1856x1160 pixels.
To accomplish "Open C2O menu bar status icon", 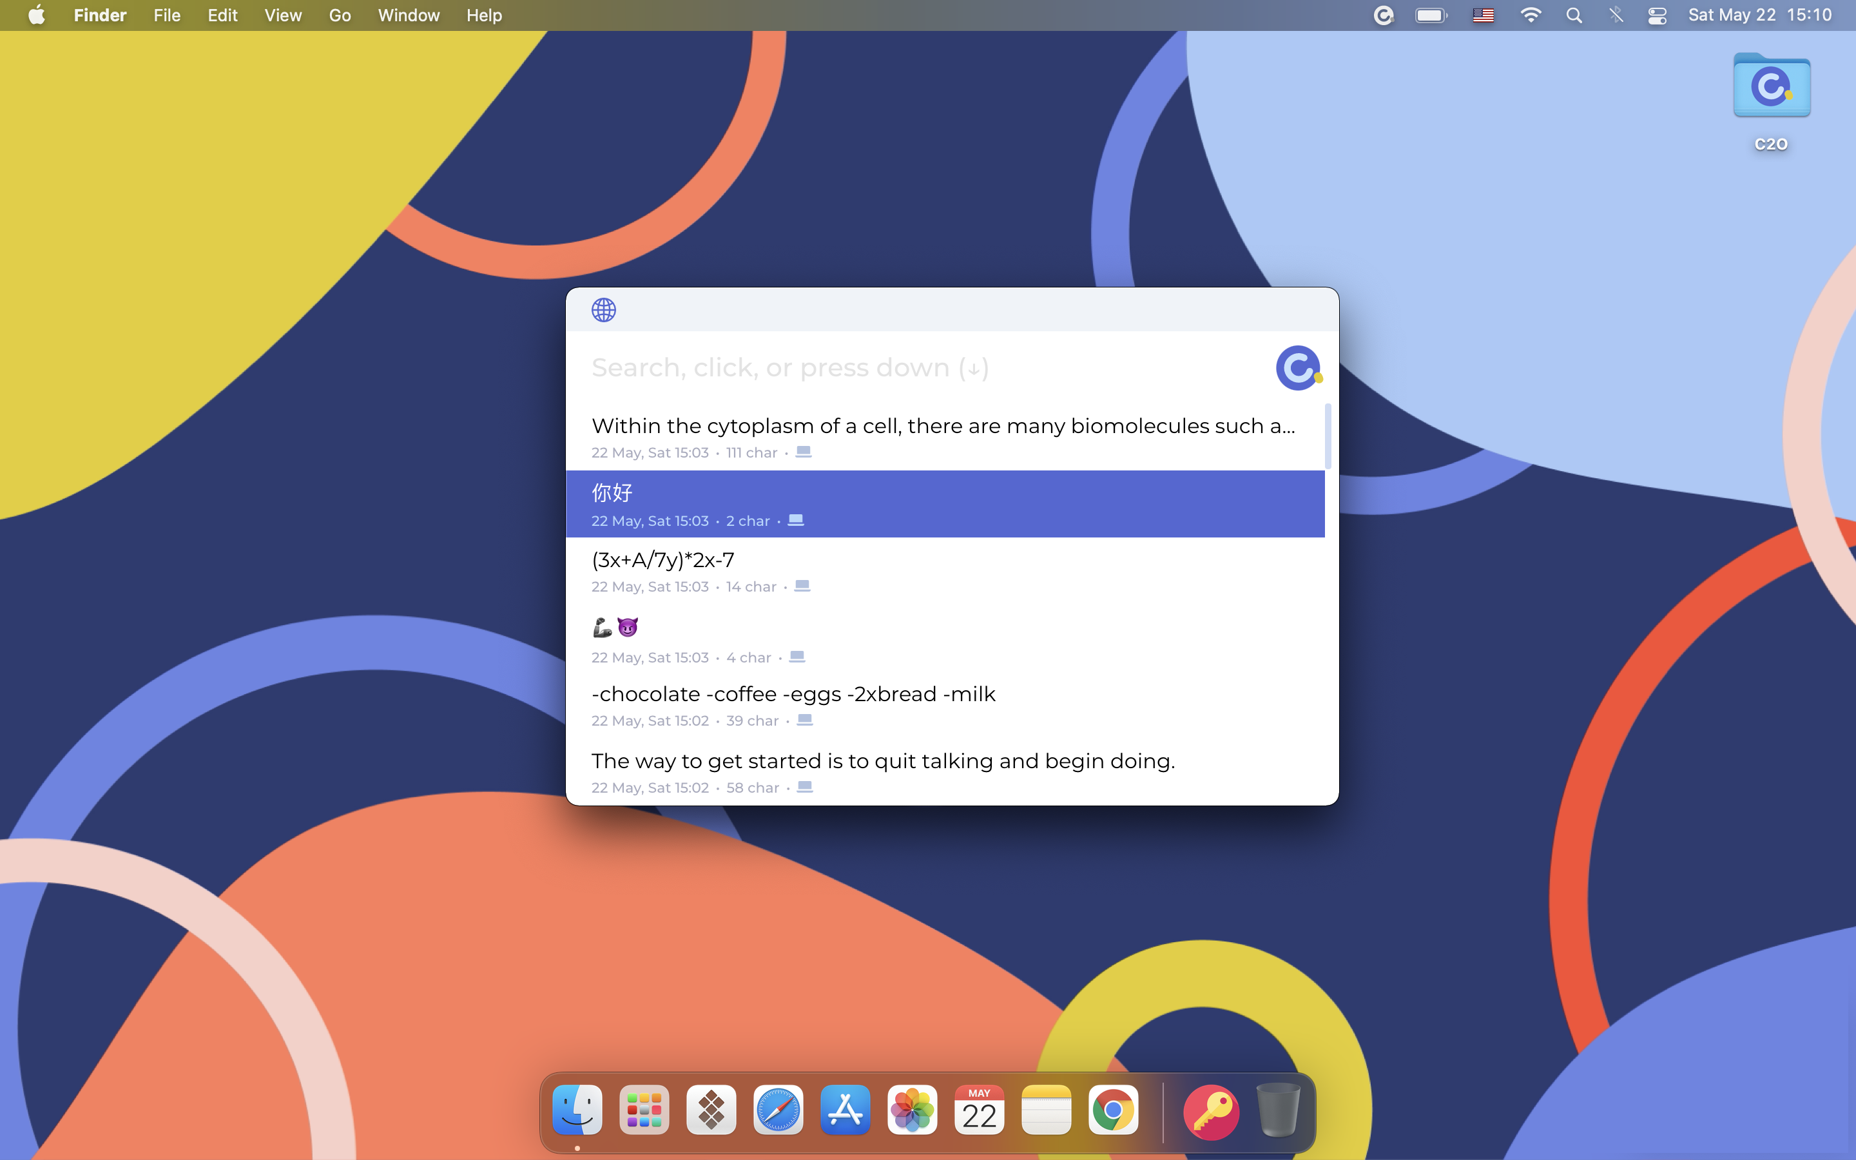I will [1384, 15].
